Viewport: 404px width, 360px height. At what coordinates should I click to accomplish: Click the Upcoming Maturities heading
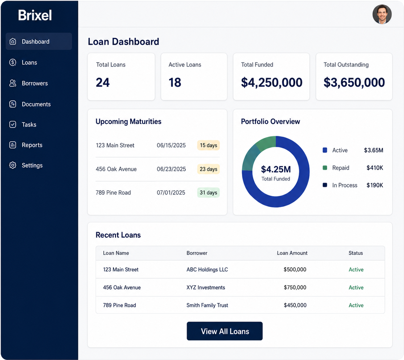(x=128, y=121)
